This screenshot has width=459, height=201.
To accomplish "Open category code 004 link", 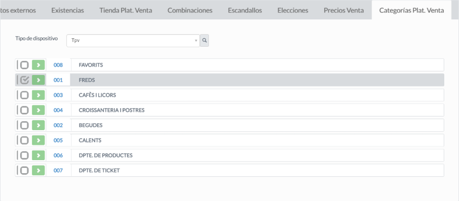I will pyautogui.click(x=58, y=110).
